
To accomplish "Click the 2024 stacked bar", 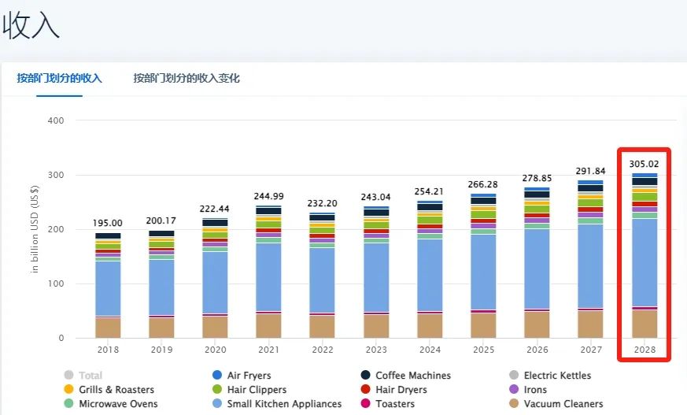I will click(430, 269).
